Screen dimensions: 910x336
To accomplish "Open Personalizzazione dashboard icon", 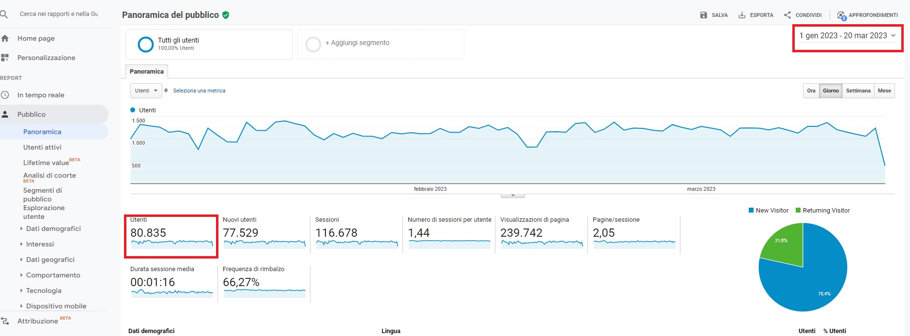I will (5, 58).
